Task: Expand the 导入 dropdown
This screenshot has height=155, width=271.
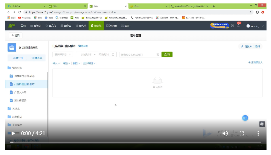Action: [x=56, y=63]
